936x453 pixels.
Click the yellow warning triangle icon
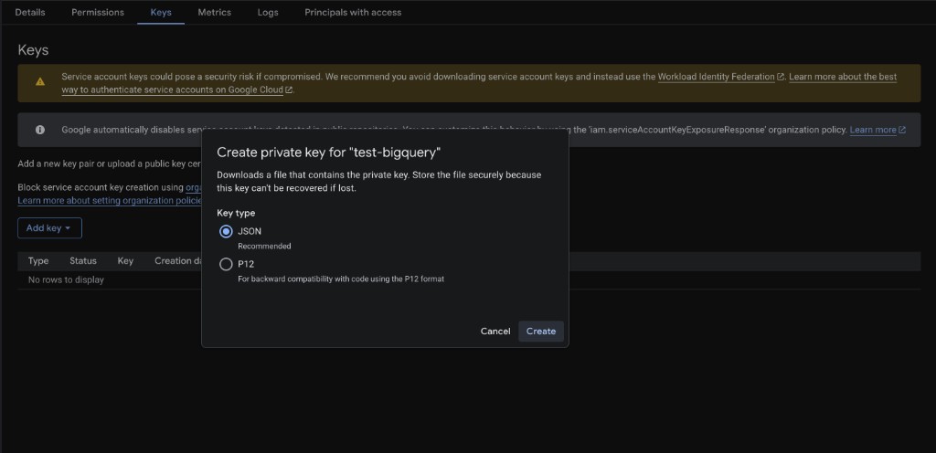(40, 81)
